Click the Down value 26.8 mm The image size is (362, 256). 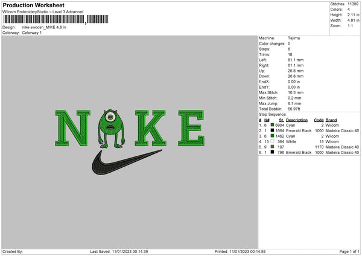pos(296,76)
